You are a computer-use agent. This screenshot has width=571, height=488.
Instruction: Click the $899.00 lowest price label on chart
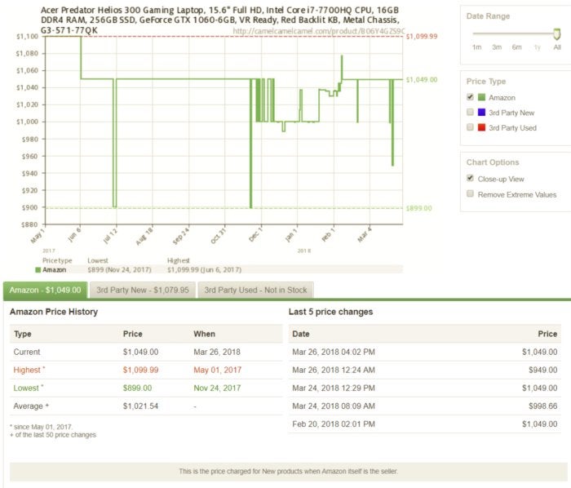click(x=419, y=208)
